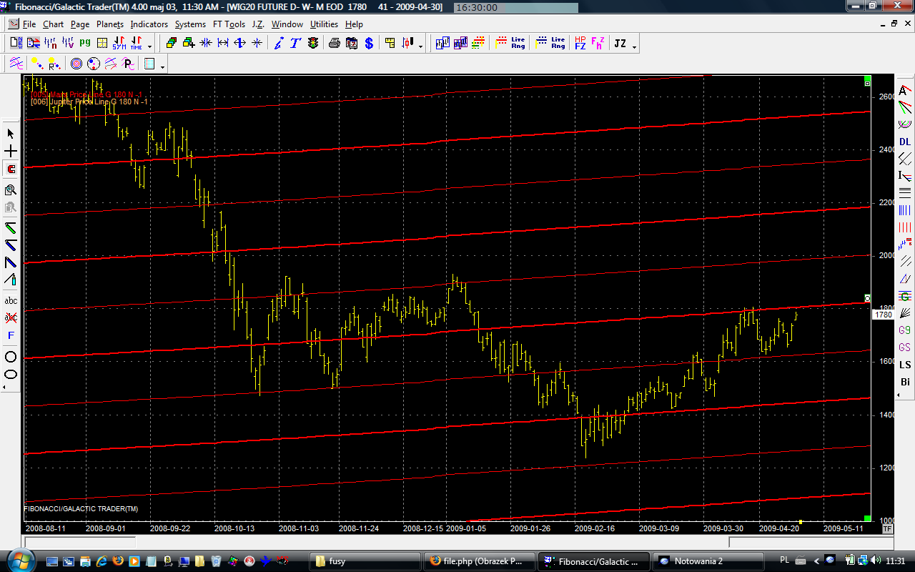Click the TF button at chart corner
This screenshot has width=915, height=572.
(887, 529)
